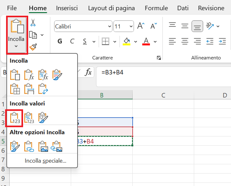
Task: Choose Paste Linked Picture option
Action: (57, 146)
